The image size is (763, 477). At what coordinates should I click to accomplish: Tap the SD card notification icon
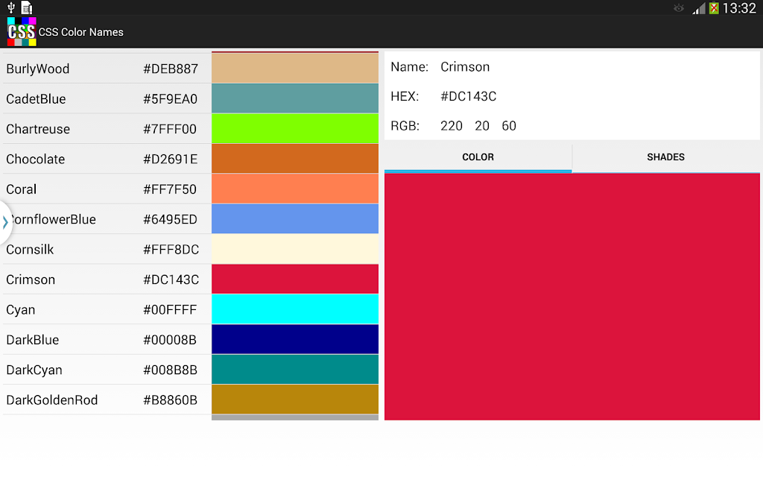[x=27, y=7]
